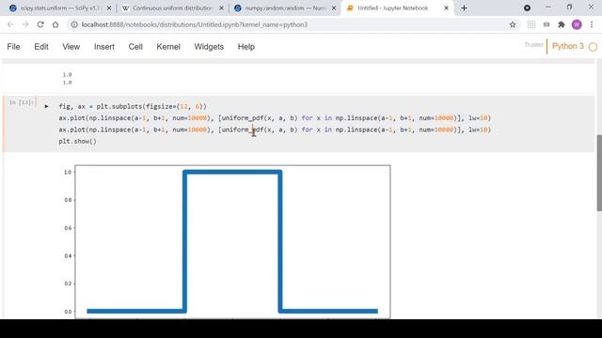Open the Widgets menu
Screen dimensions: 602x338
[209, 47]
